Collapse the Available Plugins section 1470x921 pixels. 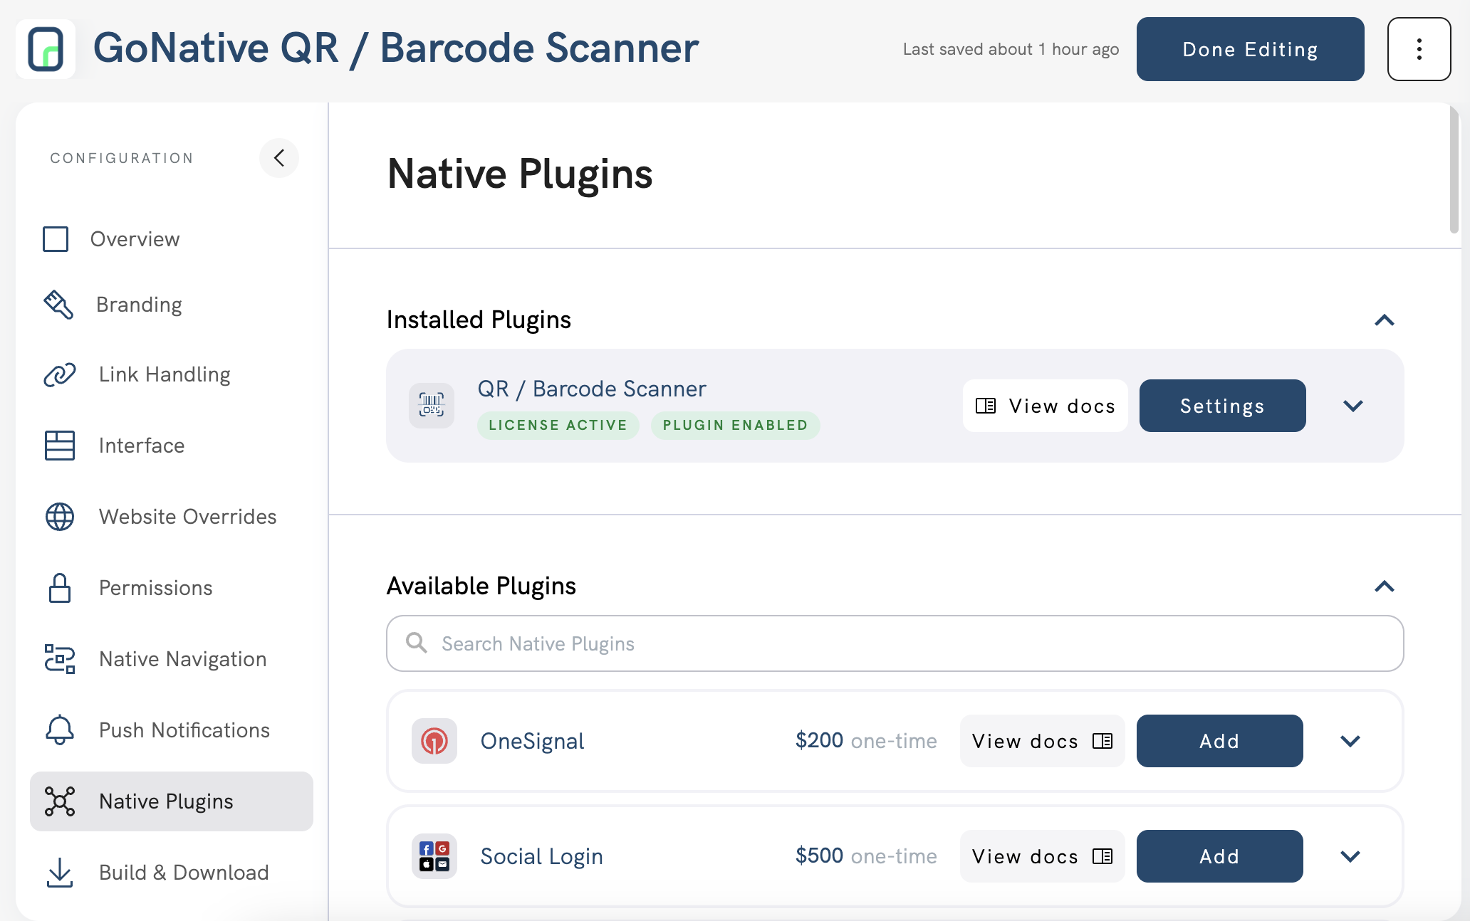pyautogui.click(x=1384, y=586)
